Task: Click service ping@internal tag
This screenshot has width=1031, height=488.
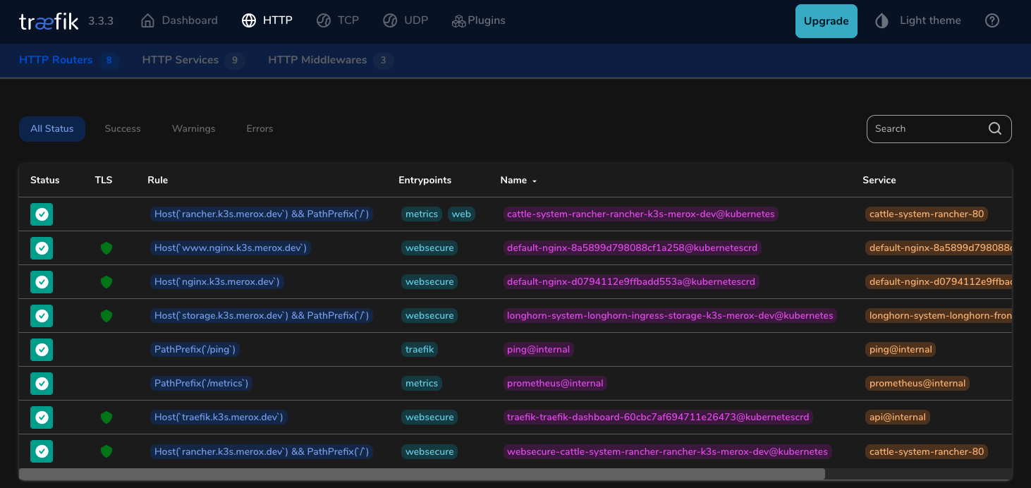Action: 901,349
